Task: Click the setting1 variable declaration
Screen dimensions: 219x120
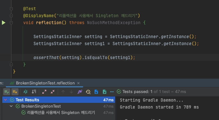Action: pyautogui.click(x=95, y=44)
